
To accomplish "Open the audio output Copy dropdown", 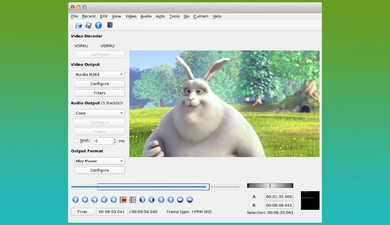I will [99, 113].
